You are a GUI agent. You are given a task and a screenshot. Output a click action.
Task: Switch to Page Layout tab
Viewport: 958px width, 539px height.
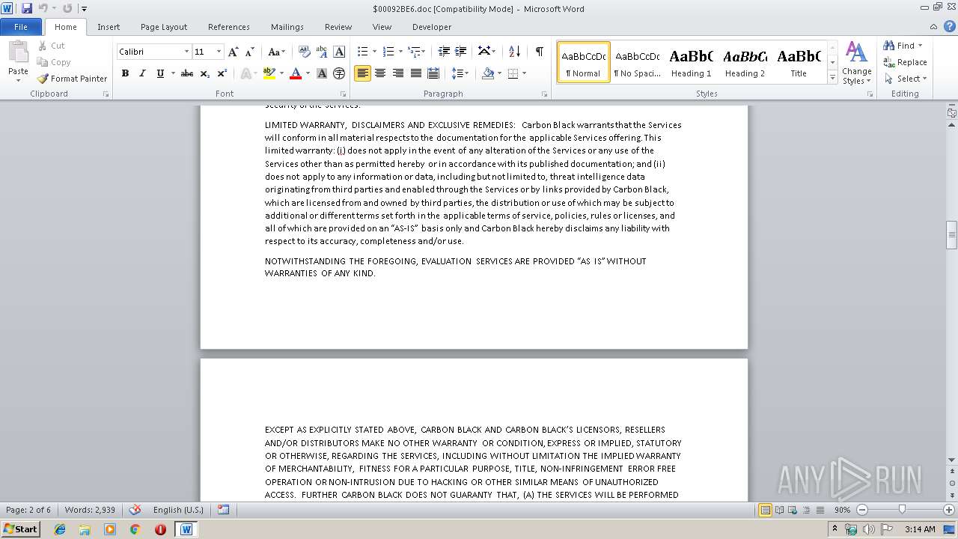point(164,27)
